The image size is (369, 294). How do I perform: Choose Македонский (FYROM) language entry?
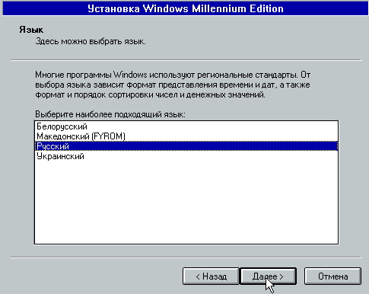coord(186,136)
